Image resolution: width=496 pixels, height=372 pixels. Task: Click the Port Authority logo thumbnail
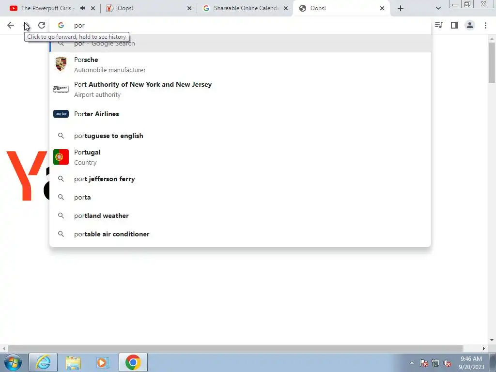[61, 89]
